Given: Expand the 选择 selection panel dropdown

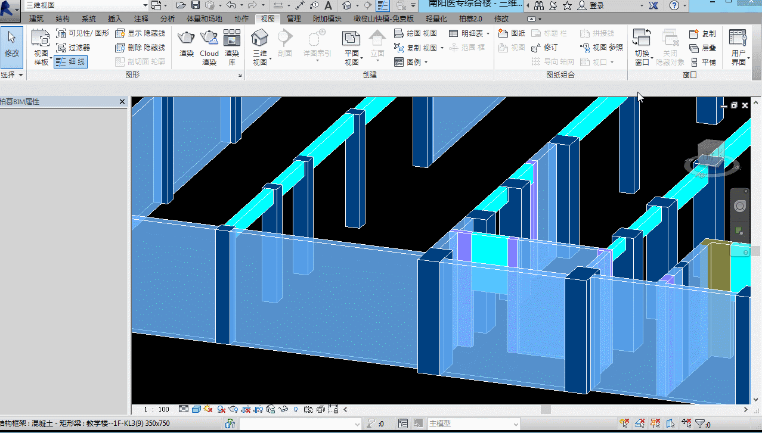Looking at the screenshot, I should point(12,75).
